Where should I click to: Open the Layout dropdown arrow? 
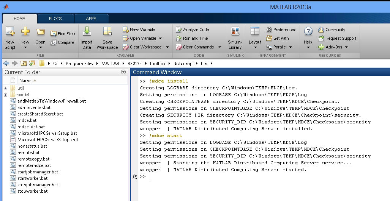pyautogui.click(x=255, y=47)
